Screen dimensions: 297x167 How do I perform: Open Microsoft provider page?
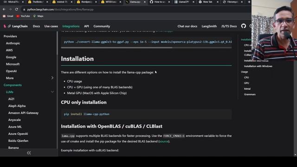(13, 64)
